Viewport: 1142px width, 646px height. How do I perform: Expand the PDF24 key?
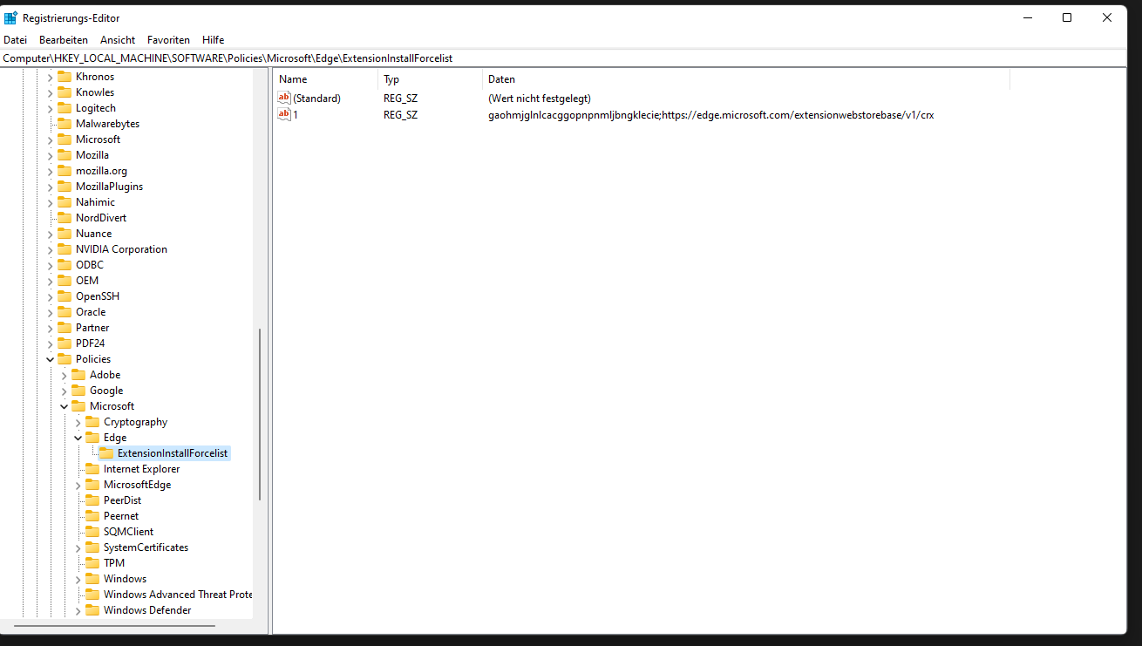pyautogui.click(x=50, y=343)
